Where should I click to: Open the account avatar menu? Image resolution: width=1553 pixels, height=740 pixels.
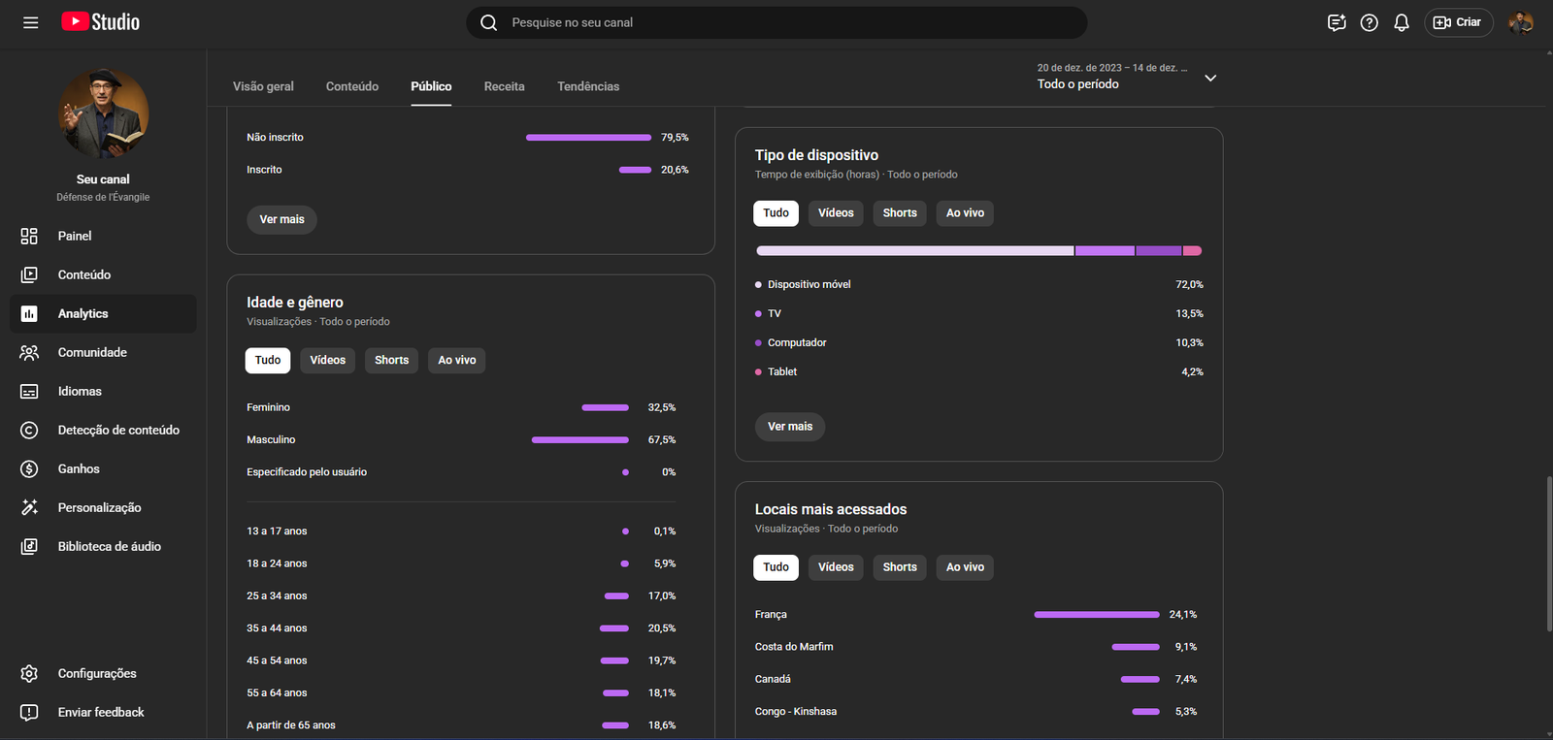pos(1520,22)
